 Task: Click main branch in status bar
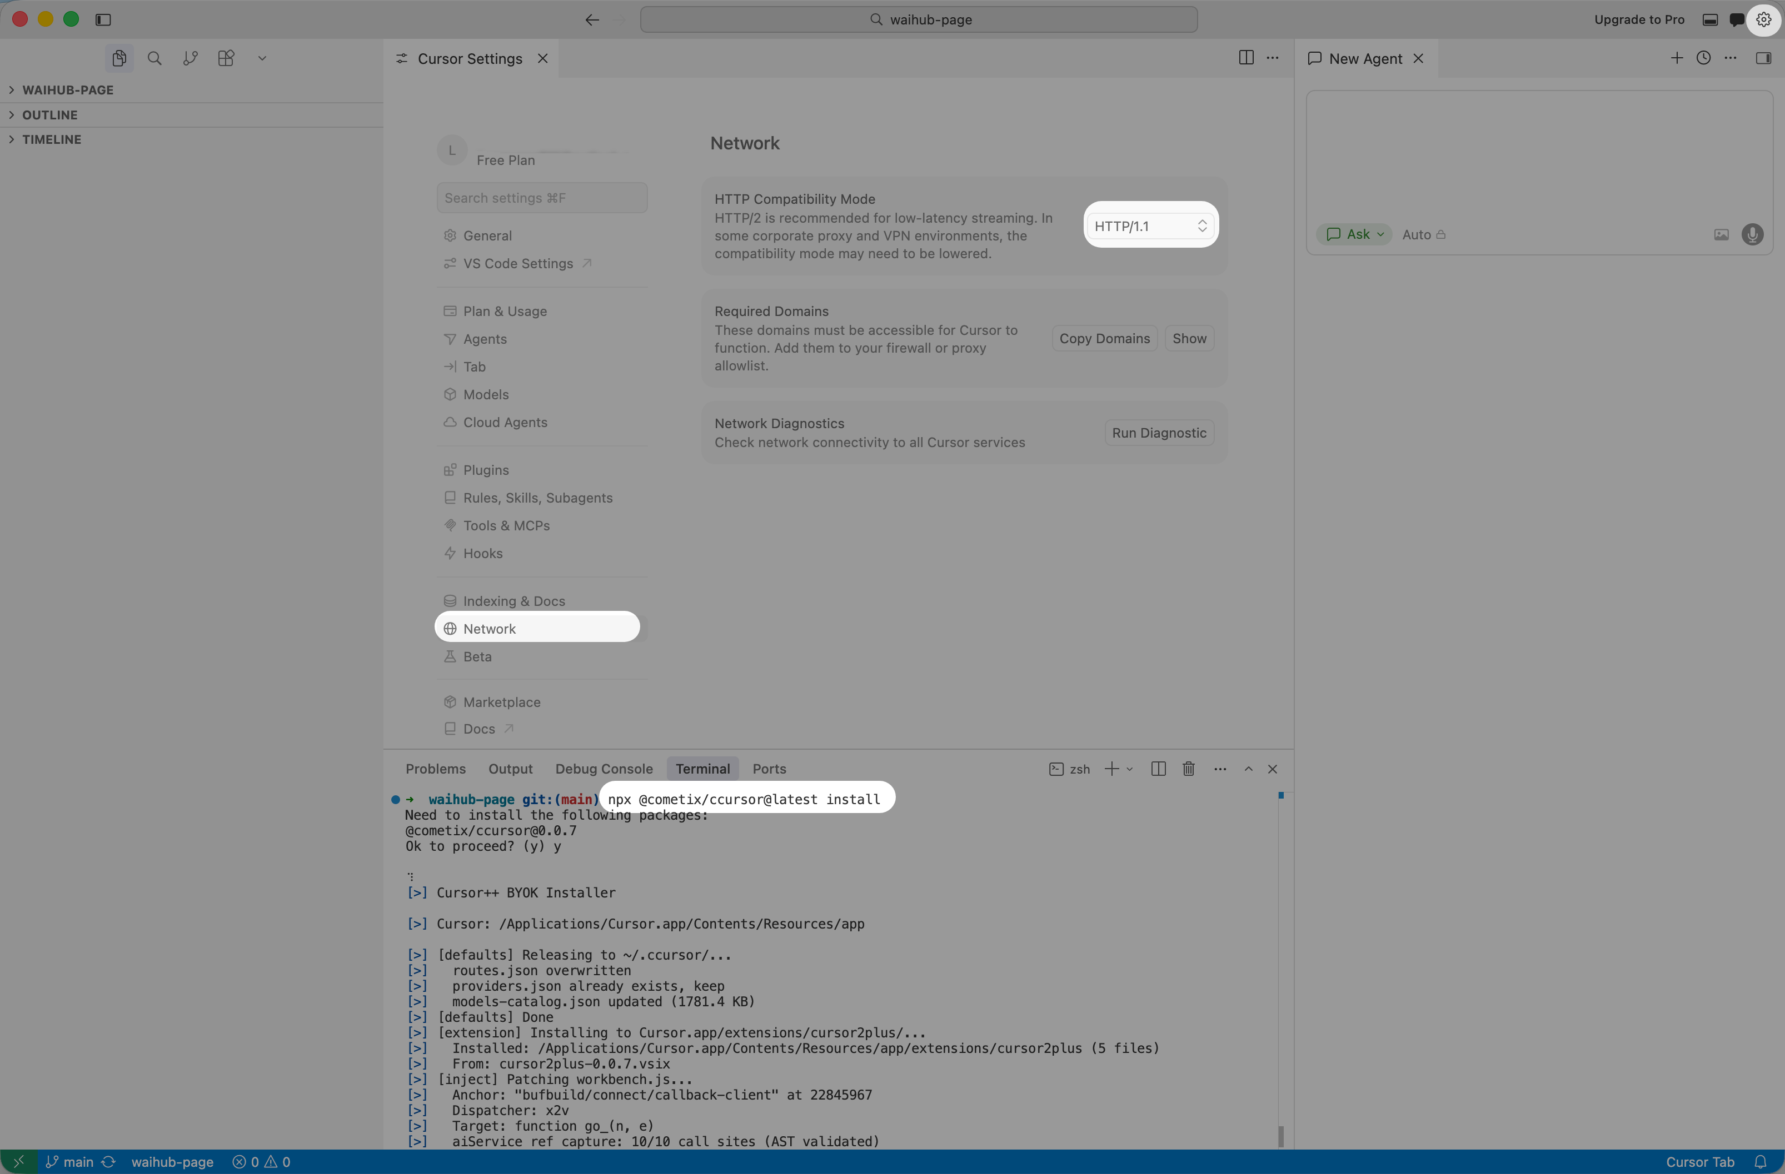[71, 1162]
